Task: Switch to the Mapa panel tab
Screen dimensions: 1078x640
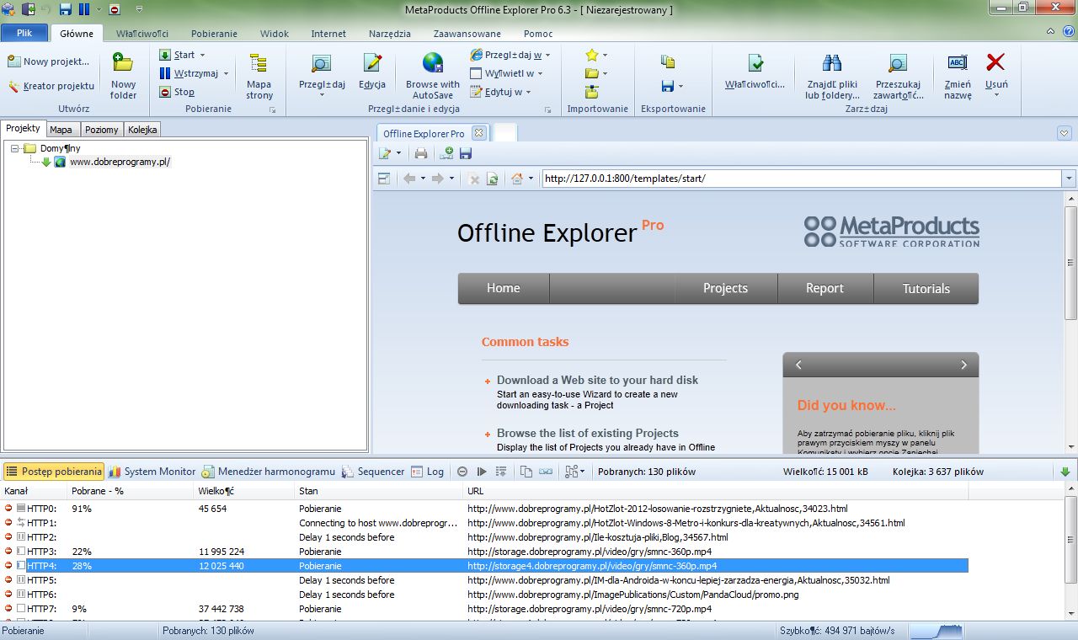Action: pyautogui.click(x=61, y=130)
